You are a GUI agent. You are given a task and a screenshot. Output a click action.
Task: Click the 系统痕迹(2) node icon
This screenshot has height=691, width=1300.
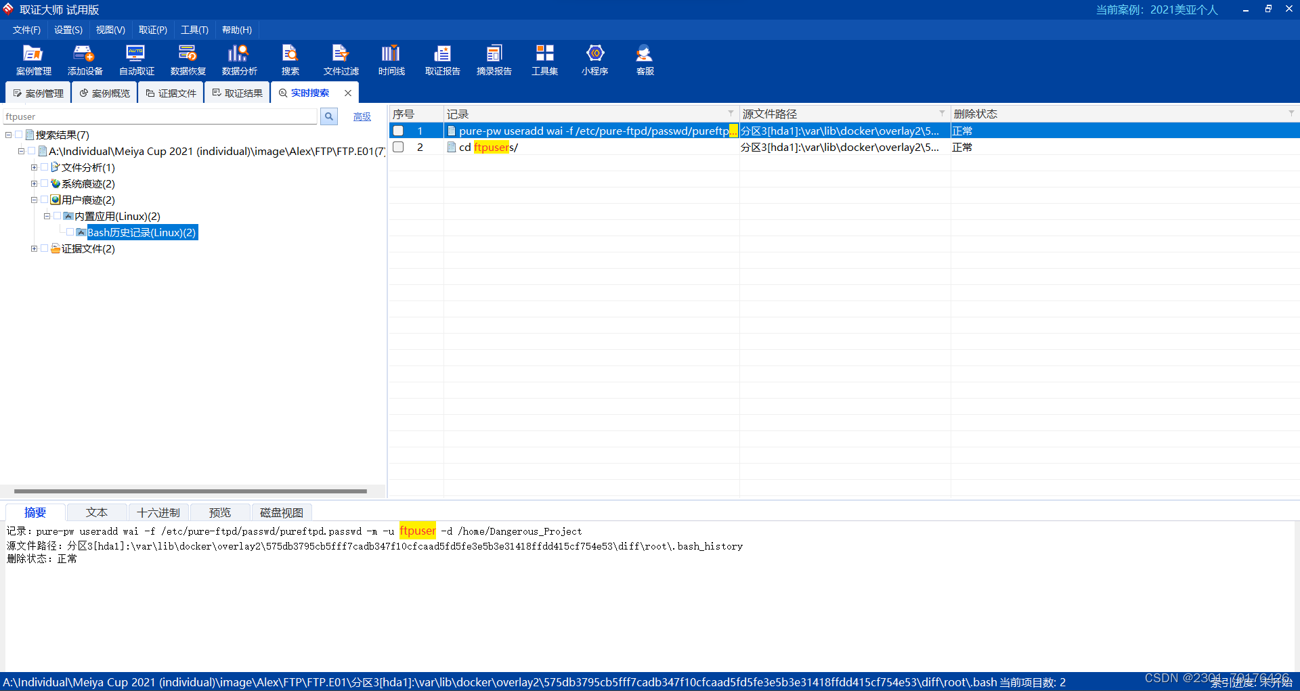click(56, 183)
